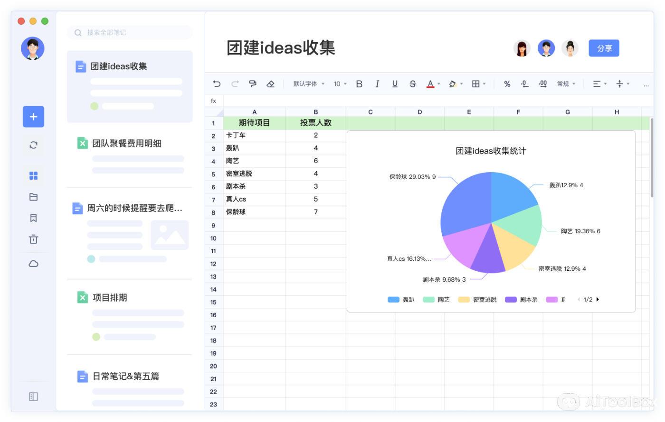Toggle bold formatting
Image resolution: width=665 pixels, height=422 pixels.
tap(359, 84)
